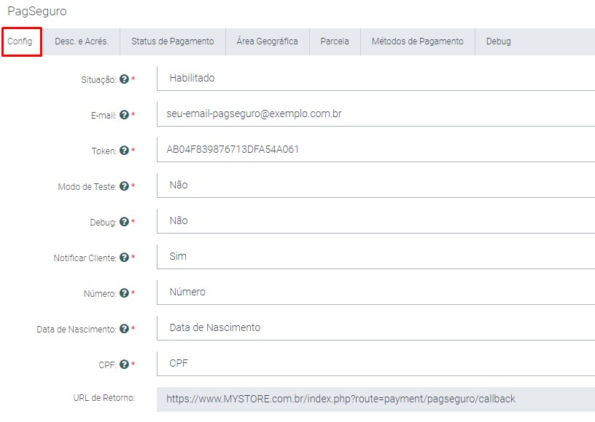Click Data de Nascimento help icon
The image size is (595, 422).
click(x=124, y=329)
